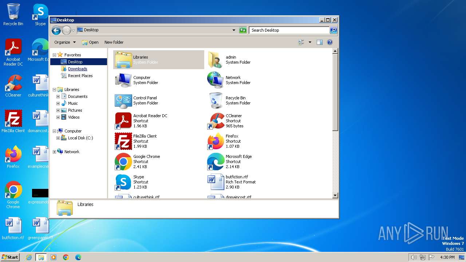The image size is (466, 262).
Task: Collapse the Favorites tree section
Action: (x=55, y=55)
